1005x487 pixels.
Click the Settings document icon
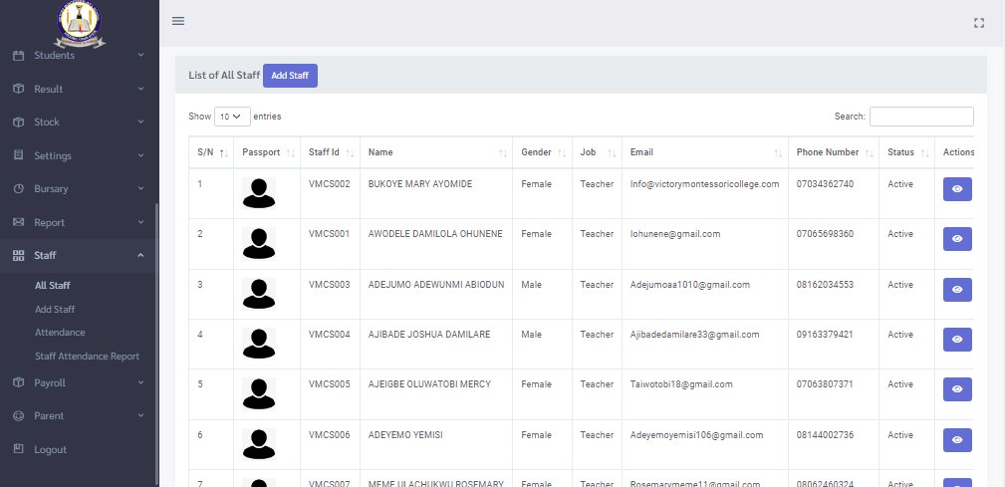[x=19, y=155]
